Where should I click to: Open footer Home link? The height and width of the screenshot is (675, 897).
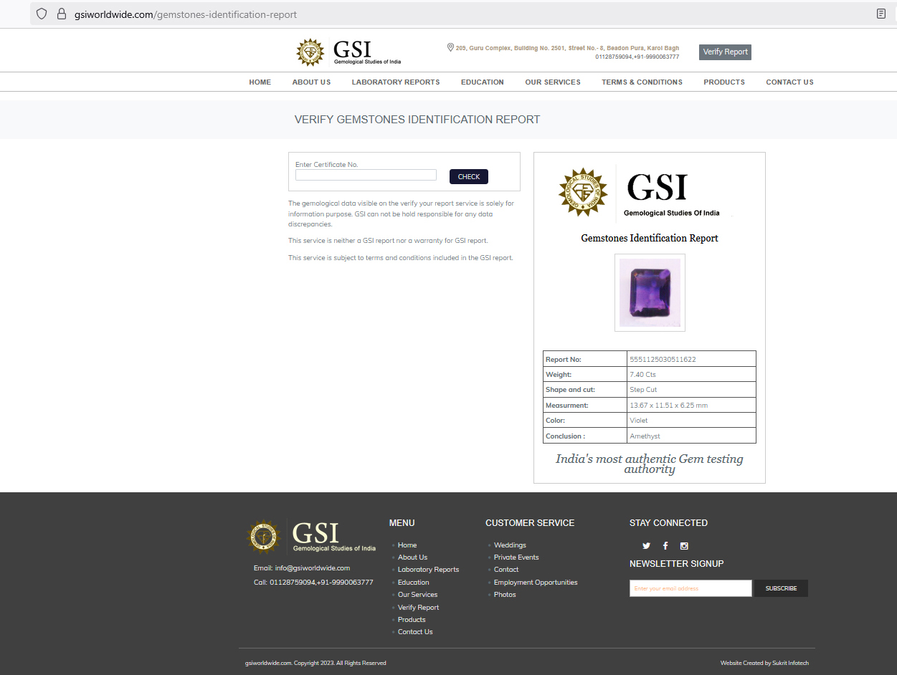pyautogui.click(x=407, y=545)
